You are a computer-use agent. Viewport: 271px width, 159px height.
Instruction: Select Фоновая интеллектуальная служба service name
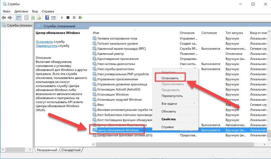(124, 110)
